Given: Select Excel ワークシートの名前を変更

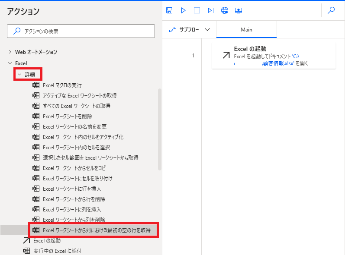Looking at the screenshot, I should click(74, 126).
